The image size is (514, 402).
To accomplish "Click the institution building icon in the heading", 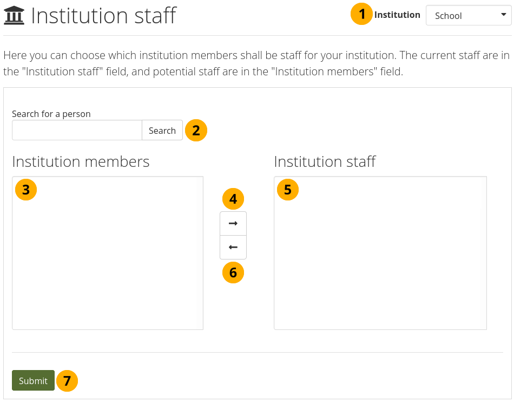I will pos(14,16).
